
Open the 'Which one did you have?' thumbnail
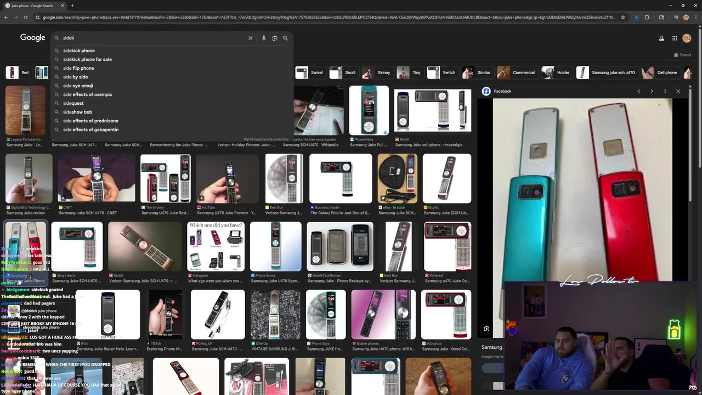[216, 246]
